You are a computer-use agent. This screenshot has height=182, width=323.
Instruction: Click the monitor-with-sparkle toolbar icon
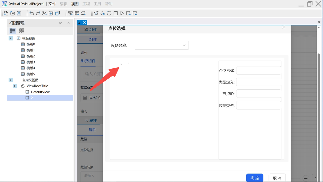(71, 13)
